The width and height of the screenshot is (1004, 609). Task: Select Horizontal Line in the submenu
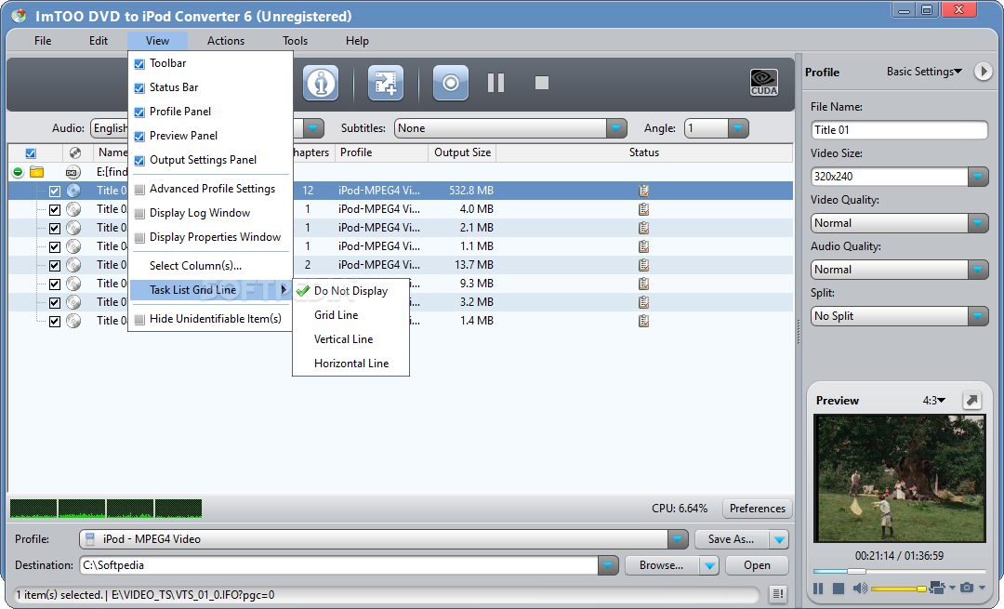click(x=350, y=364)
